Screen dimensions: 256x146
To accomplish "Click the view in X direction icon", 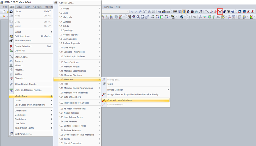I will [x=153, y=17].
